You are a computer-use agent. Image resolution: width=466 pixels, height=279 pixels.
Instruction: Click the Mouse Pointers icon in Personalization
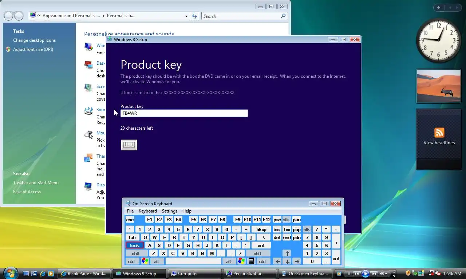88,135
